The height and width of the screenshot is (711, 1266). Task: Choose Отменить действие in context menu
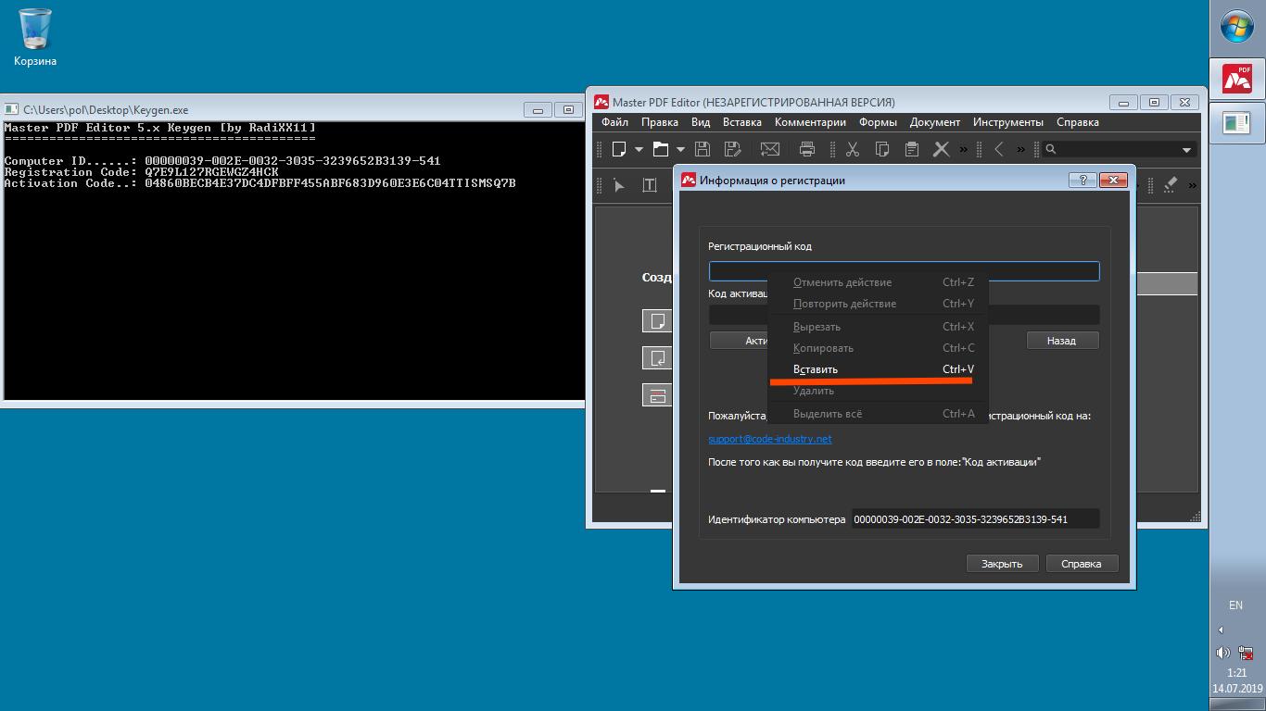click(x=879, y=282)
